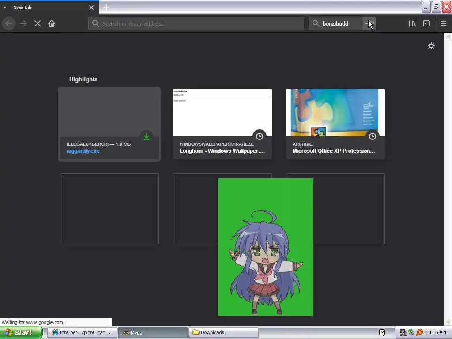The image size is (452, 339).
Task: Click the Highlights section heading
Action: [83, 79]
